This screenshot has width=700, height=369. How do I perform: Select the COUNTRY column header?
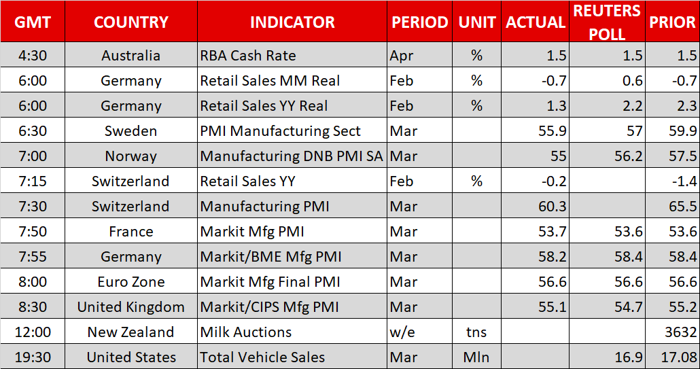(131, 22)
